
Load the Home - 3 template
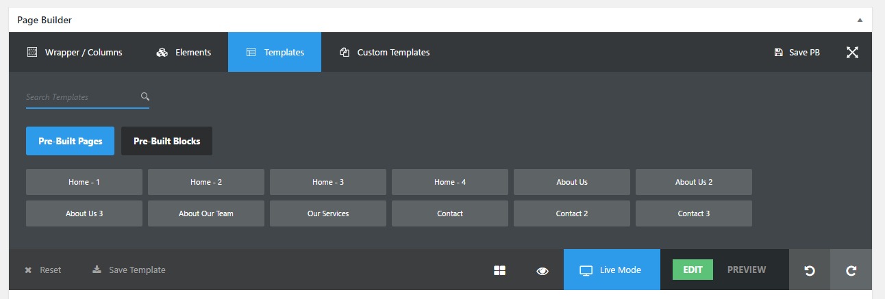coord(327,182)
